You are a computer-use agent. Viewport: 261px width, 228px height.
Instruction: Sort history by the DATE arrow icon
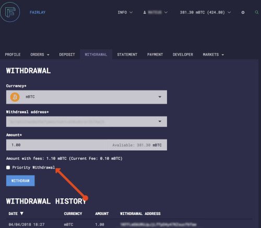pyautogui.click(x=22, y=213)
